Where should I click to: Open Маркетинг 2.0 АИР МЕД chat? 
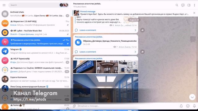[35, 23]
